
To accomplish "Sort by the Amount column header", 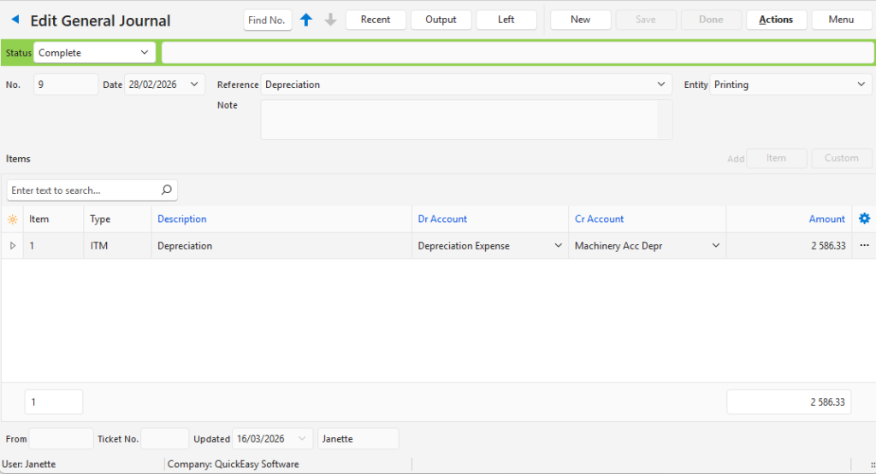I will click(826, 219).
